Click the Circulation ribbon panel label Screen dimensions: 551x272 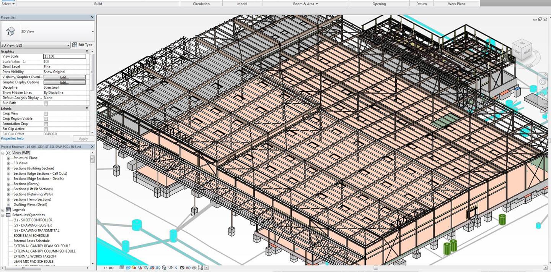[201, 4]
